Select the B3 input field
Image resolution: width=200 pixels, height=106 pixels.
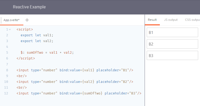coord(172,55)
